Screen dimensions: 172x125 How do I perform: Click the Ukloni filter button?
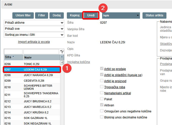[23, 15]
